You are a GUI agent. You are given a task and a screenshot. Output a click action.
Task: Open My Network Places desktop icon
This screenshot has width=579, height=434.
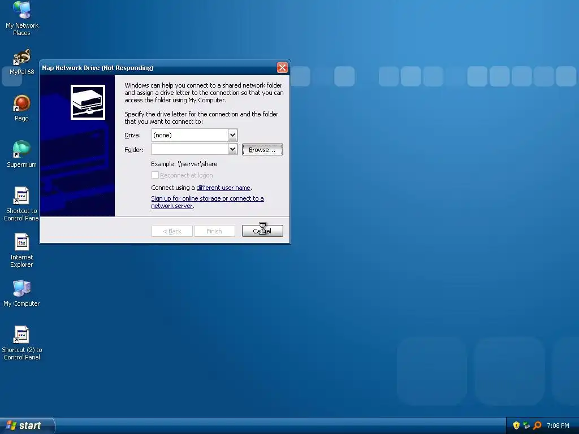(x=22, y=19)
